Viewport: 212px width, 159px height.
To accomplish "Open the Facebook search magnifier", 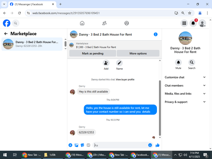I will pyautogui.click(x=16, y=23).
